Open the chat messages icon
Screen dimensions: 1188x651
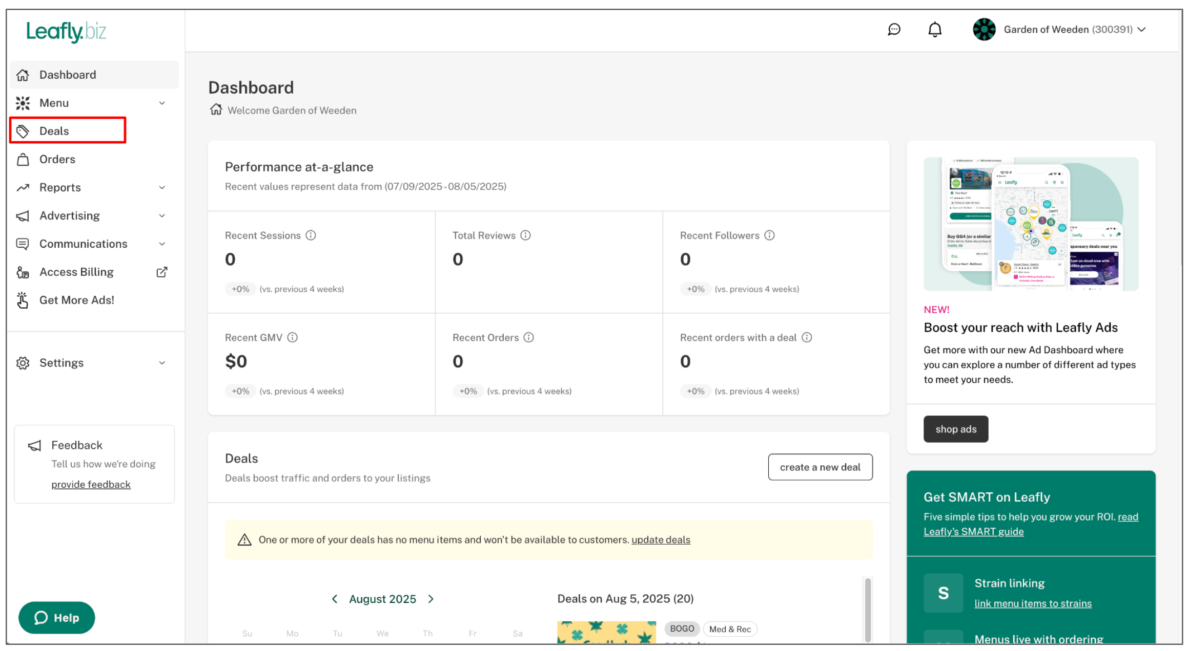894,30
